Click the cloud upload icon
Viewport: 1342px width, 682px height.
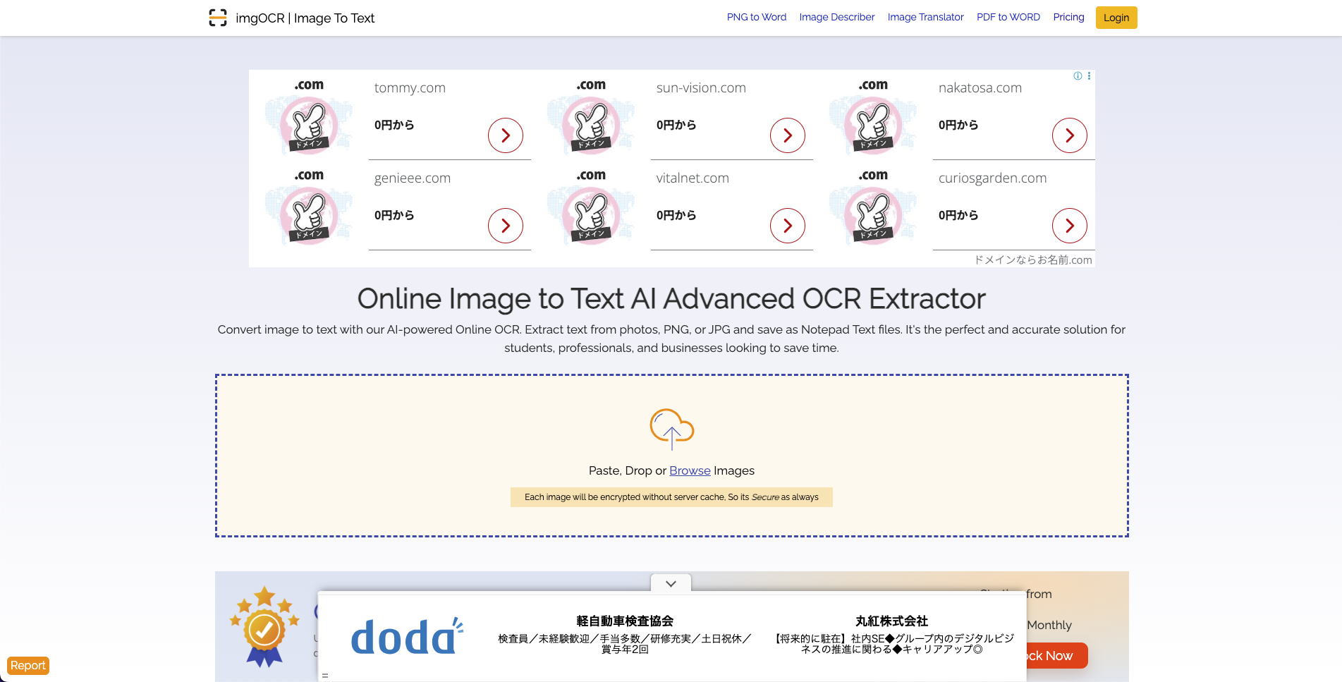point(671,428)
